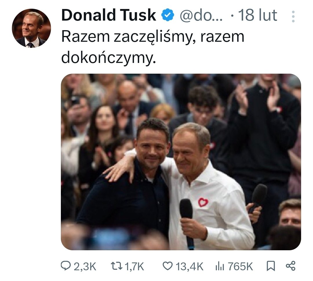Open the three-dot more options menu
The height and width of the screenshot is (281, 313).
(293, 16)
